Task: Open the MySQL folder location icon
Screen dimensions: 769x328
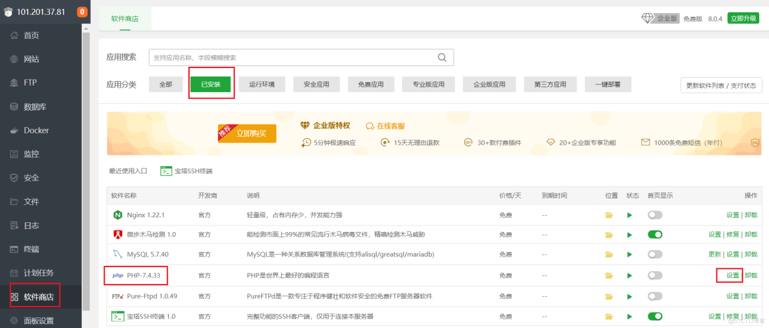Action: click(x=609, y=255)
